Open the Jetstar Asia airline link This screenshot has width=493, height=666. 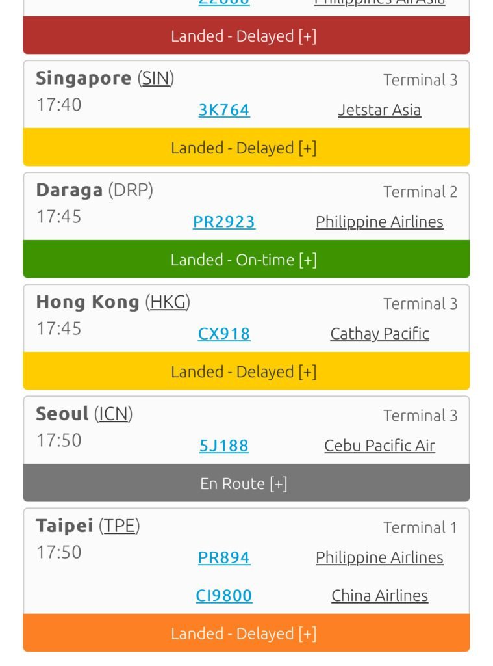tap(379, 110)
